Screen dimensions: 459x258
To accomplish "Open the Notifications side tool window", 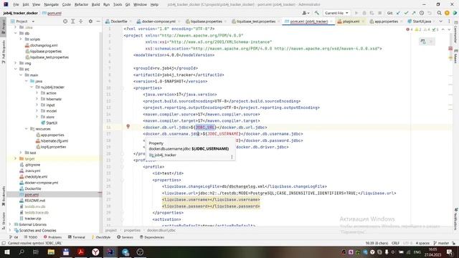I will (455, 219).
